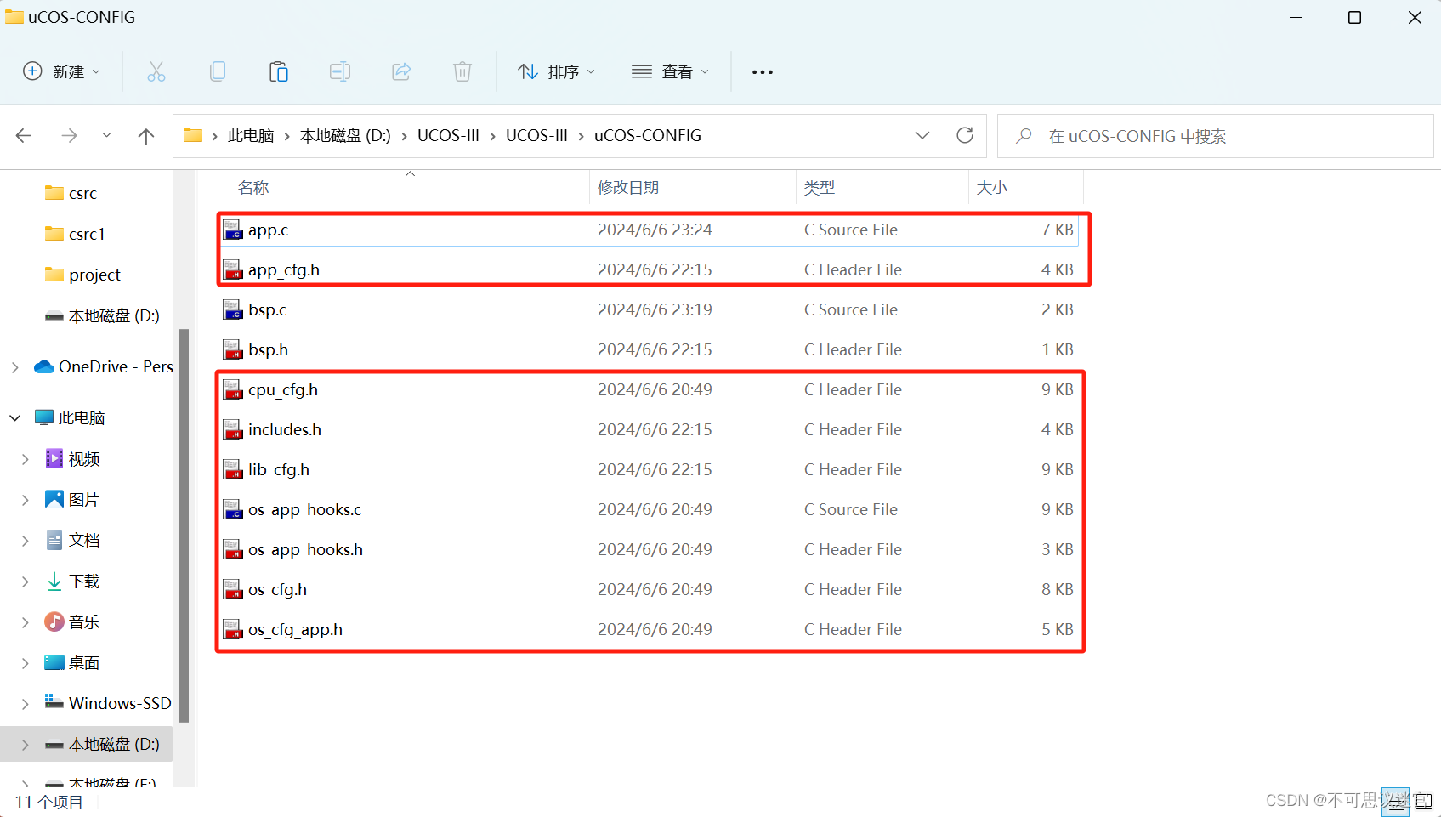
Task: Click the Share icon in the toolbar
Action: [x=401, y=71]
